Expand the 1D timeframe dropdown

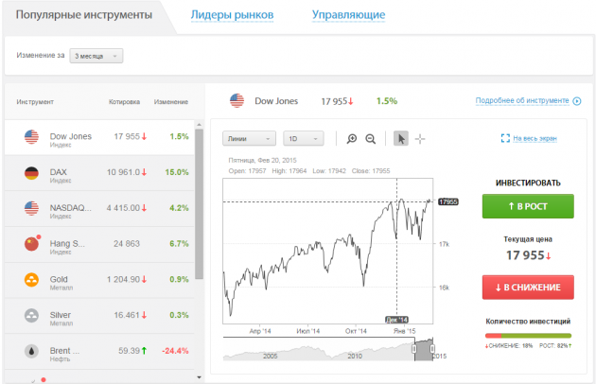click(x=304, y=139)
